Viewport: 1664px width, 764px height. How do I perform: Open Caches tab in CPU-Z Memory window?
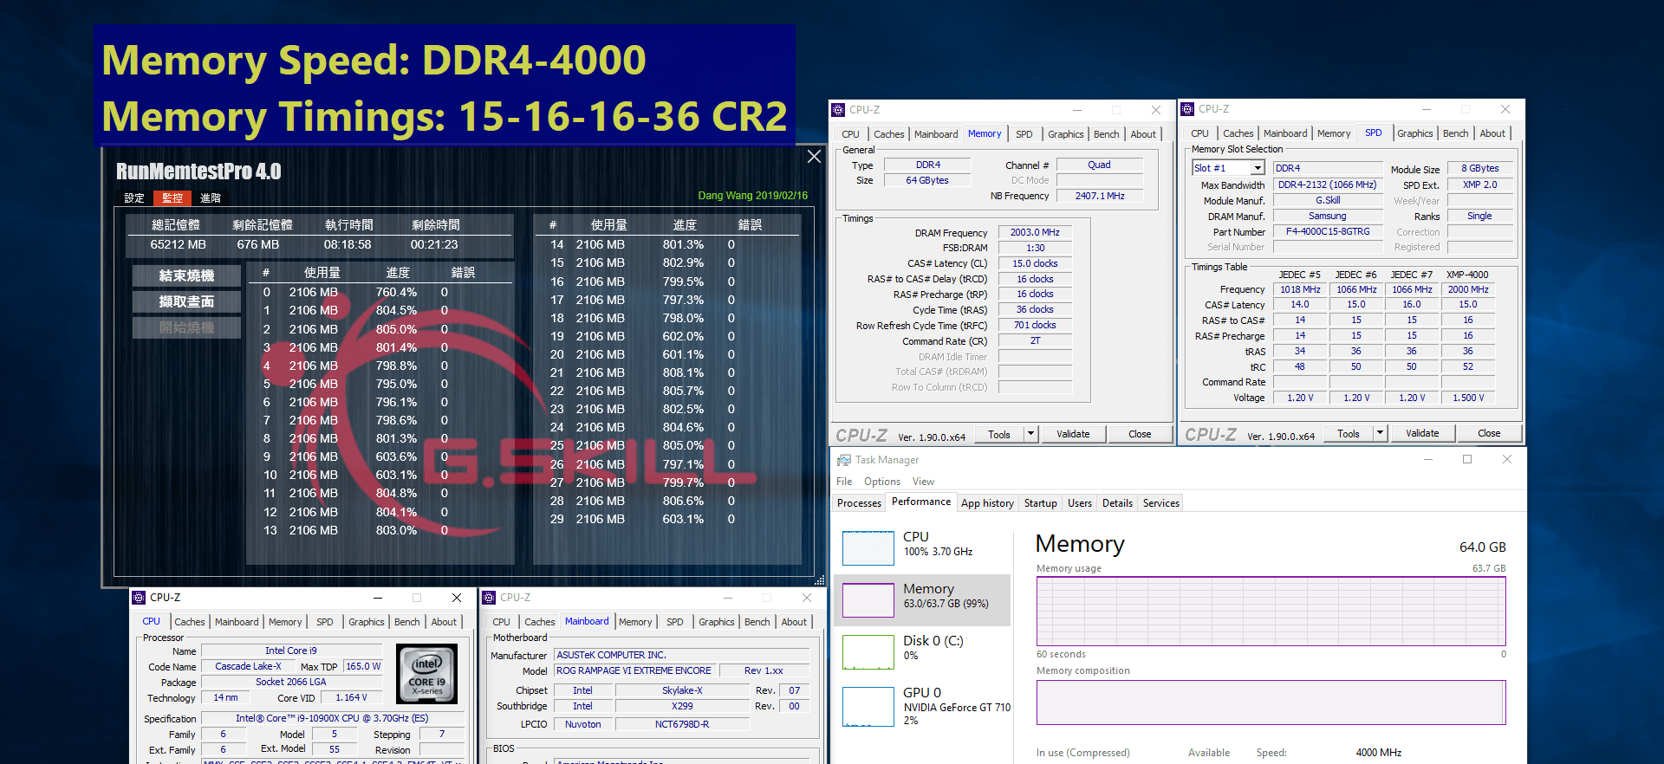(x=888, y=134)
